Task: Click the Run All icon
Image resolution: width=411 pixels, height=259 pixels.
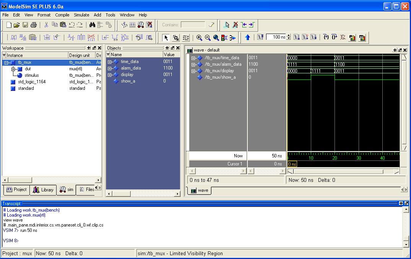Action: (314, 37)
